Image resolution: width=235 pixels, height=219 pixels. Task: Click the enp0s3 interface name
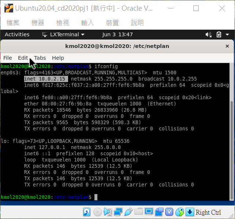11,73
